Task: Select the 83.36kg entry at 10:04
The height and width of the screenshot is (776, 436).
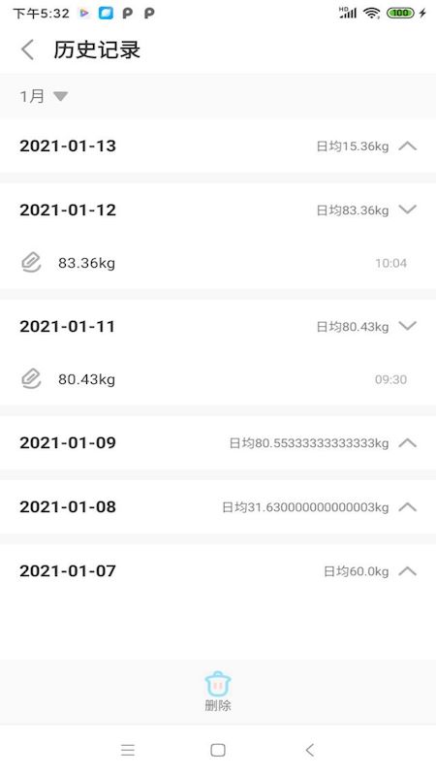Action: click(218, 263)
